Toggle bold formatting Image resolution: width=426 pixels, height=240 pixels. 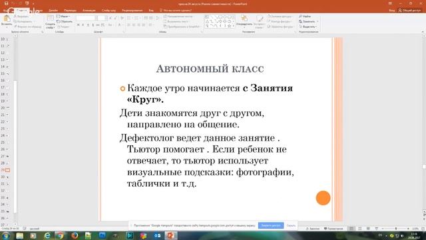(79, 25)
